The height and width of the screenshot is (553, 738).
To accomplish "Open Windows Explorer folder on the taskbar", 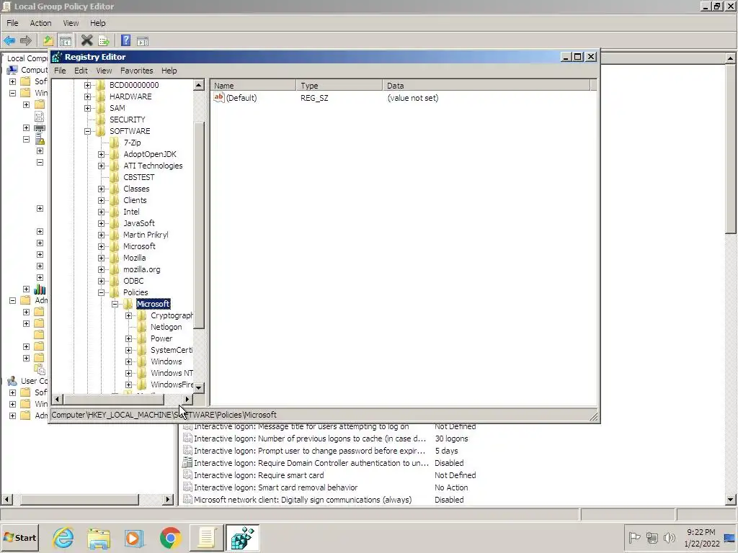I will pyautogui.click(x=99, y=537).
